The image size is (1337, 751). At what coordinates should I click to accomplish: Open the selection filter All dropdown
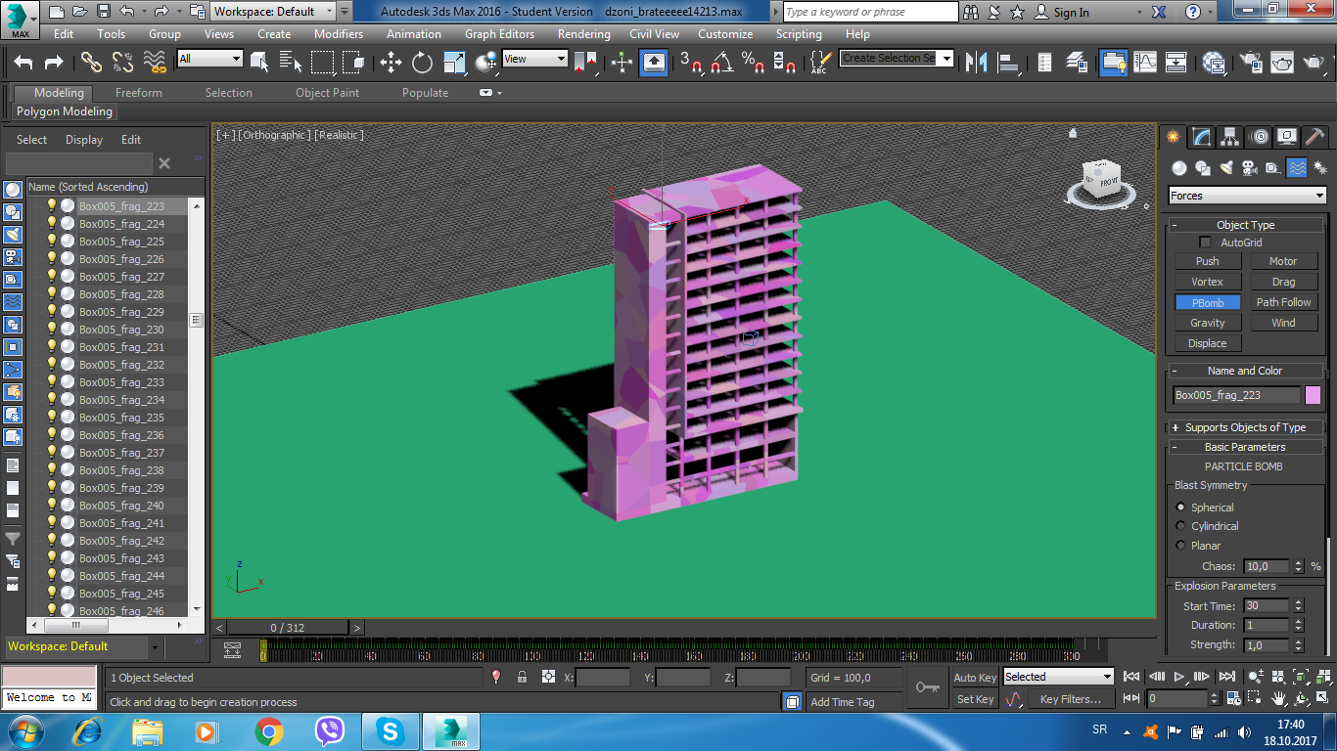209,59
